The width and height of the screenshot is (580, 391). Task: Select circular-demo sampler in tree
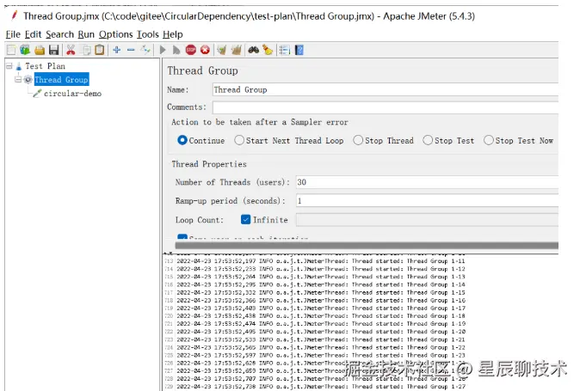pos(72,94)
